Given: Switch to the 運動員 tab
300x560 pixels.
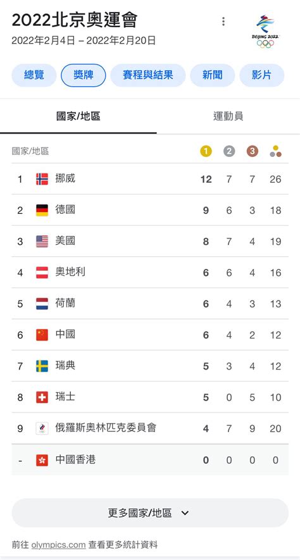Looking at the screenshot, I should (x=228, y=116).
